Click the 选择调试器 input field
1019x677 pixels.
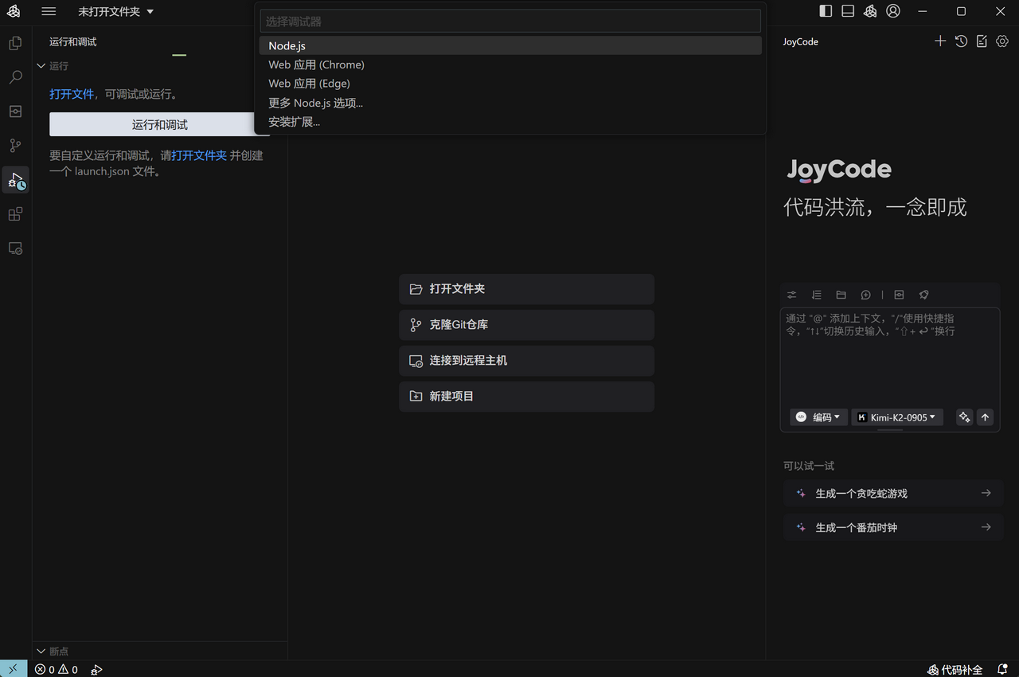pyautogui.click(x=509, y=20)
